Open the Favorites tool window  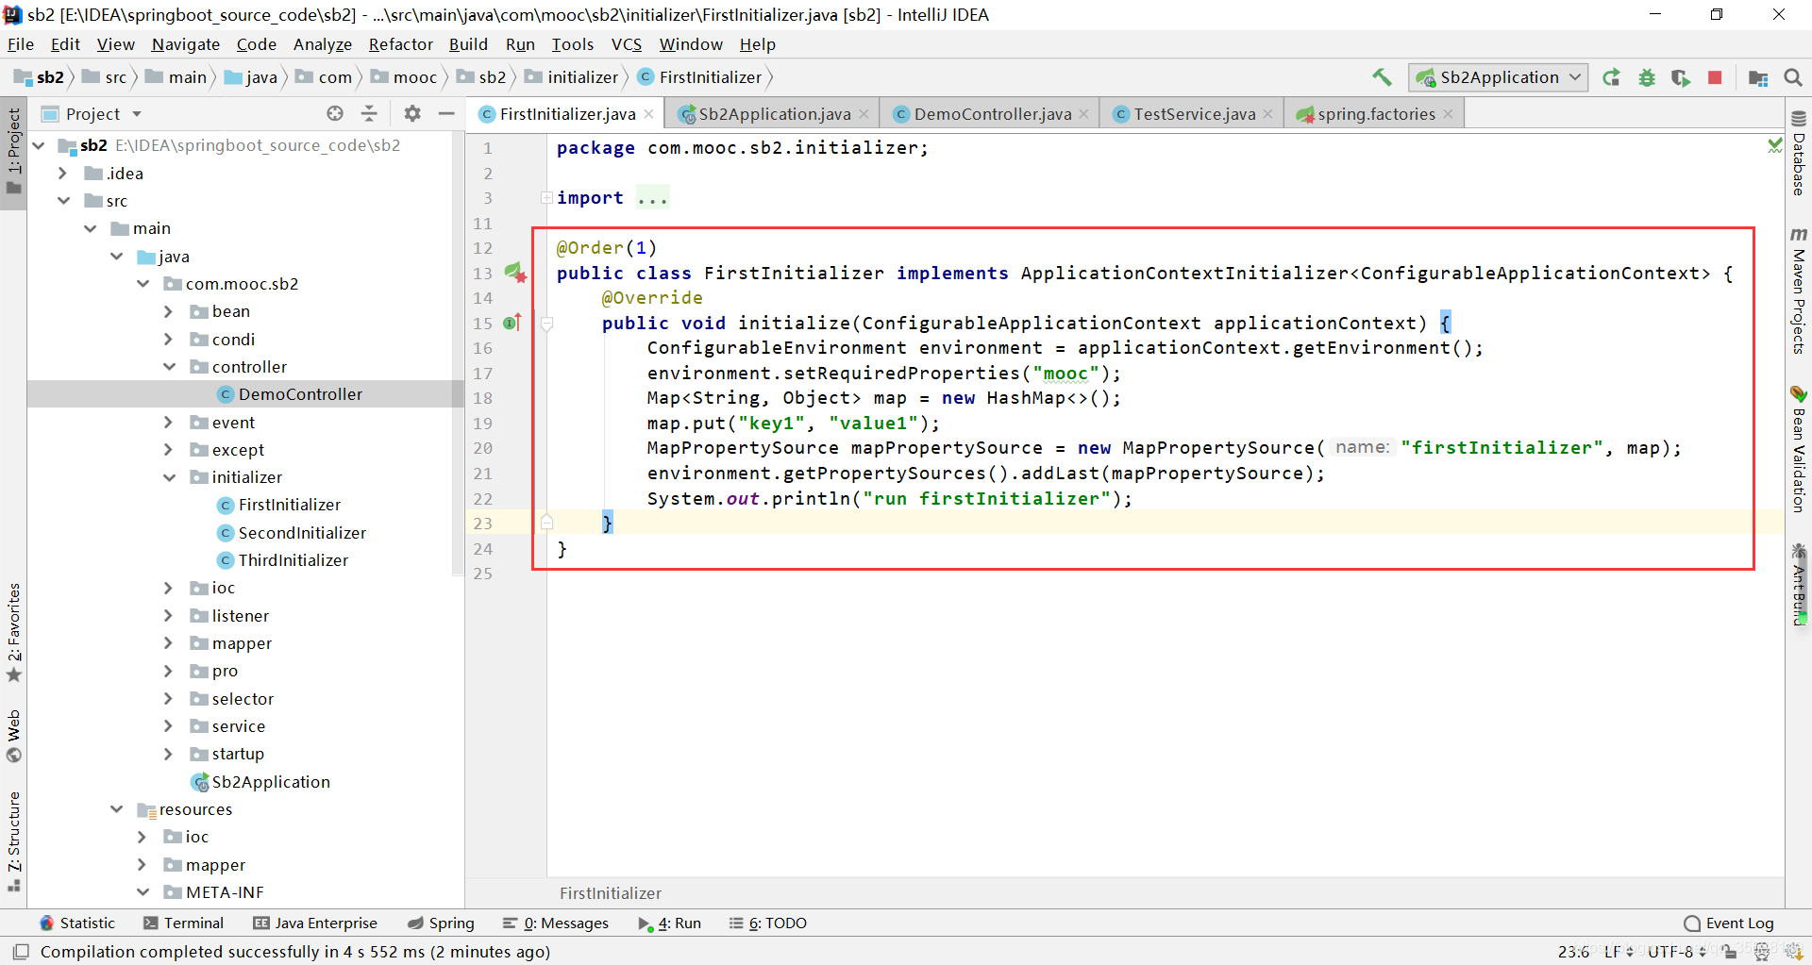point(14,632)
